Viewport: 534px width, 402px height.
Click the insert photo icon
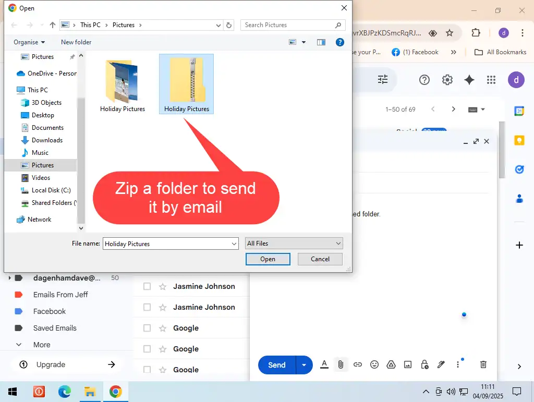pyautogui.click(x=408, y=365)
